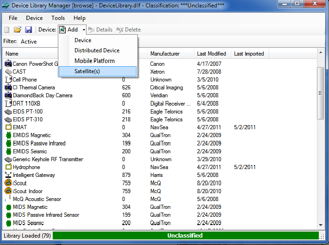This screenshot has width=329, height=245.
Task: Click the 626 value for CI Thermal Camera
Action: pos(126,88)
